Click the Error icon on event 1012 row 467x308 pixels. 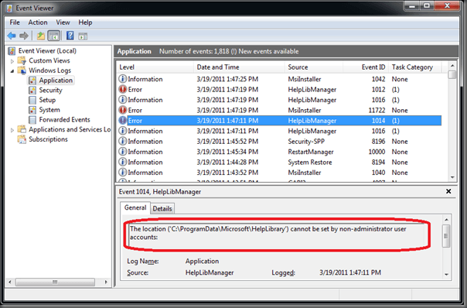122,89
